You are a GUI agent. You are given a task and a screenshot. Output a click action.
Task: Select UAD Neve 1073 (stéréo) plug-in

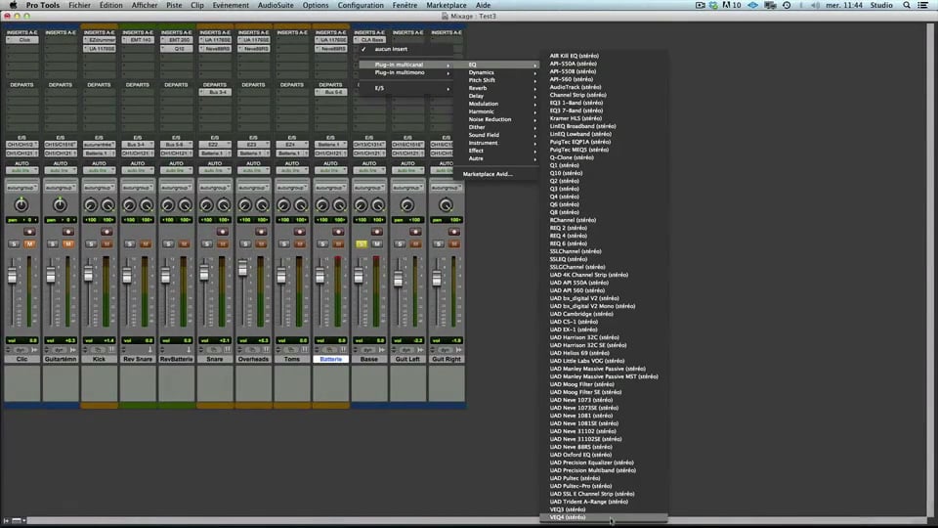tap(604, 400)
